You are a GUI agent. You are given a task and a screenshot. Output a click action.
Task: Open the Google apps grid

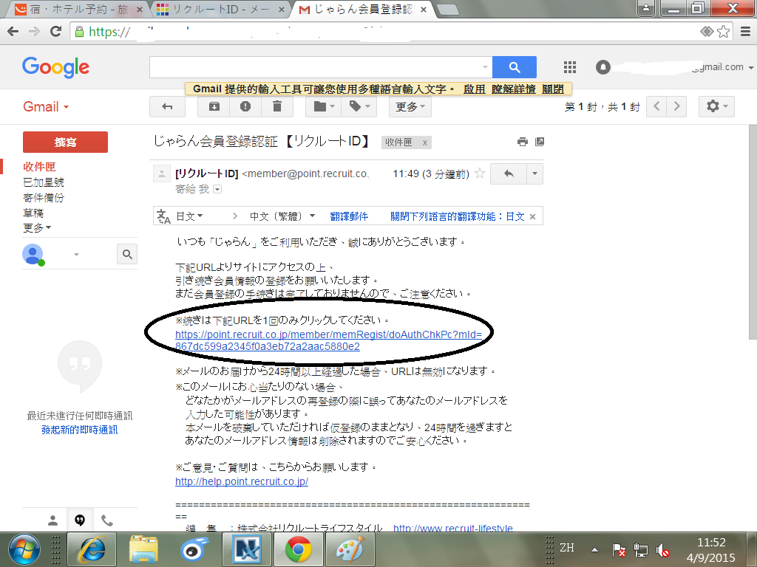coord(570,67)
